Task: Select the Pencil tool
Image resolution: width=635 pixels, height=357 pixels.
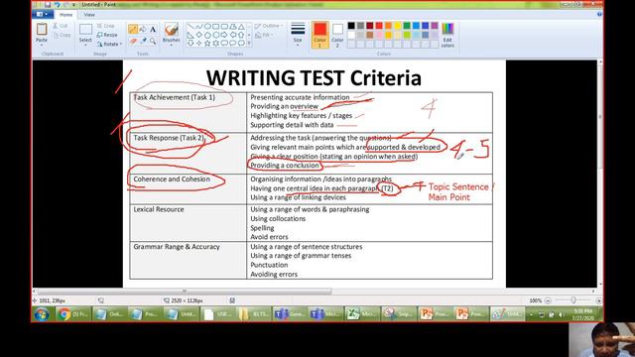Action: click(x=133, y=29)
